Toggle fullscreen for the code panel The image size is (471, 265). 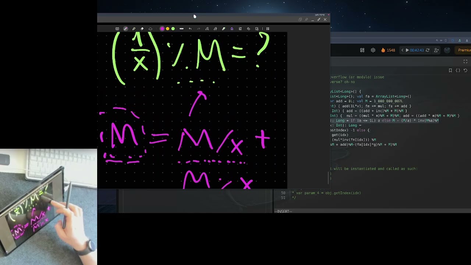pyautogui.click(x=465, y=61)
